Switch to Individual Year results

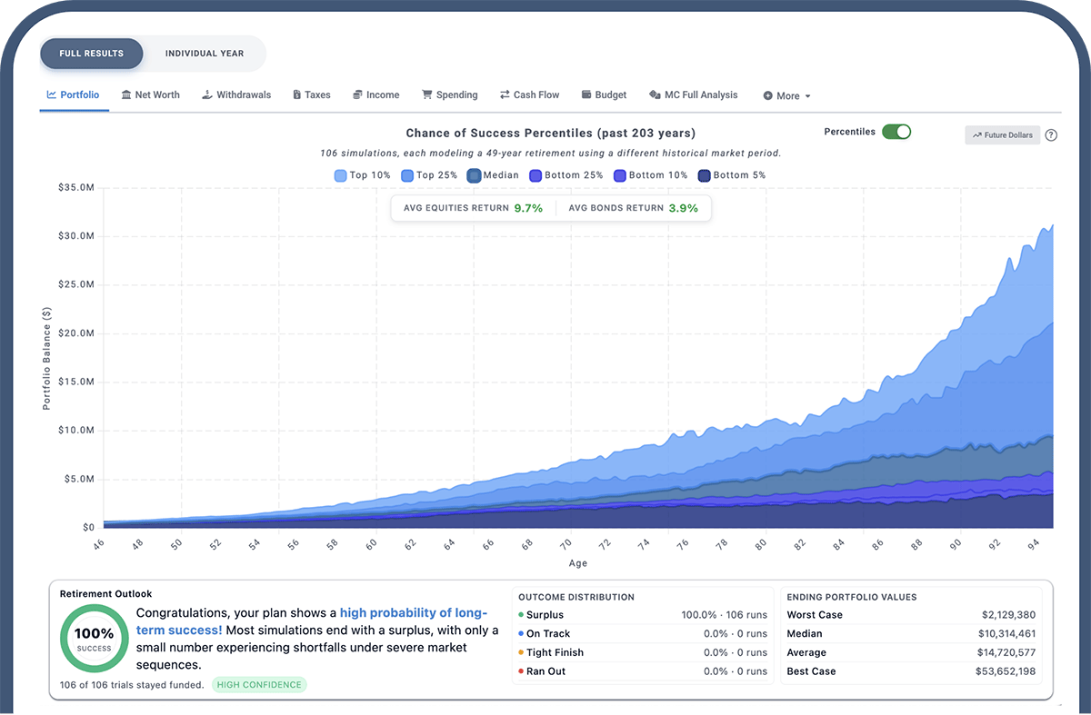[x=204, y=54]
